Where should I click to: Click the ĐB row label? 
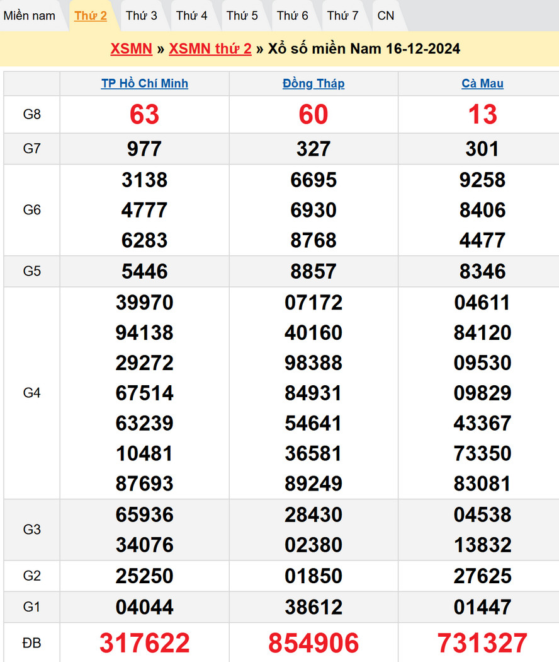coord(31,643)
